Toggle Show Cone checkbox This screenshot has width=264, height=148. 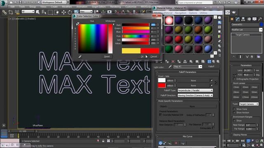click(x=234, y=109)
